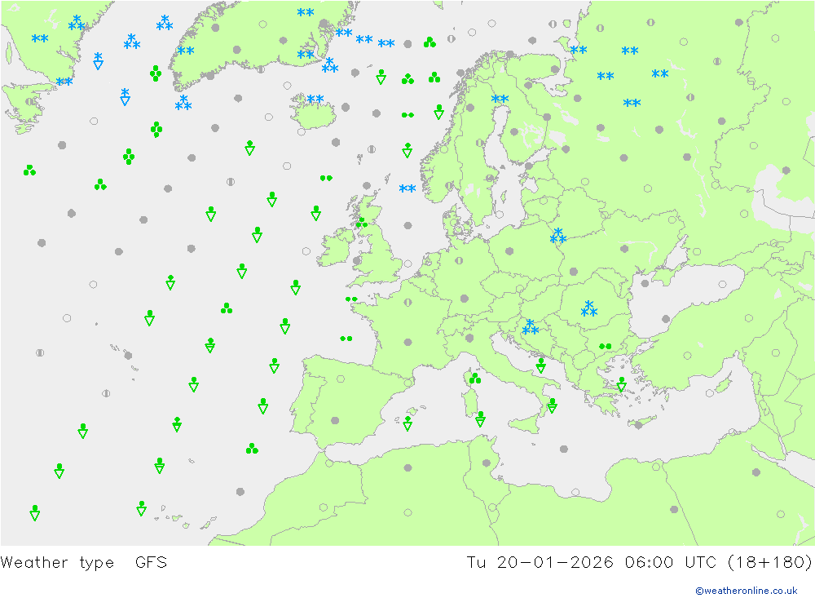
Task: Click the shower symbol over central Italy
Action: 540,365
